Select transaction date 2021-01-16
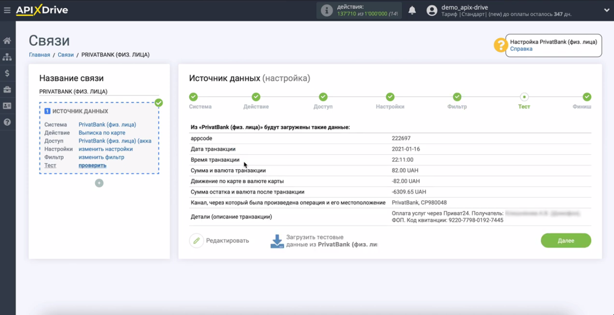614x315 pixels. (x=406, y=149)
